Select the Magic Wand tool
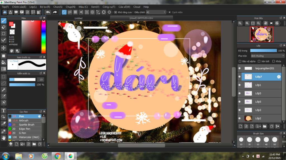The image size is (286, 160). [x=3, y=90]
